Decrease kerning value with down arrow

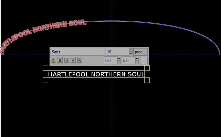[137, 62]
